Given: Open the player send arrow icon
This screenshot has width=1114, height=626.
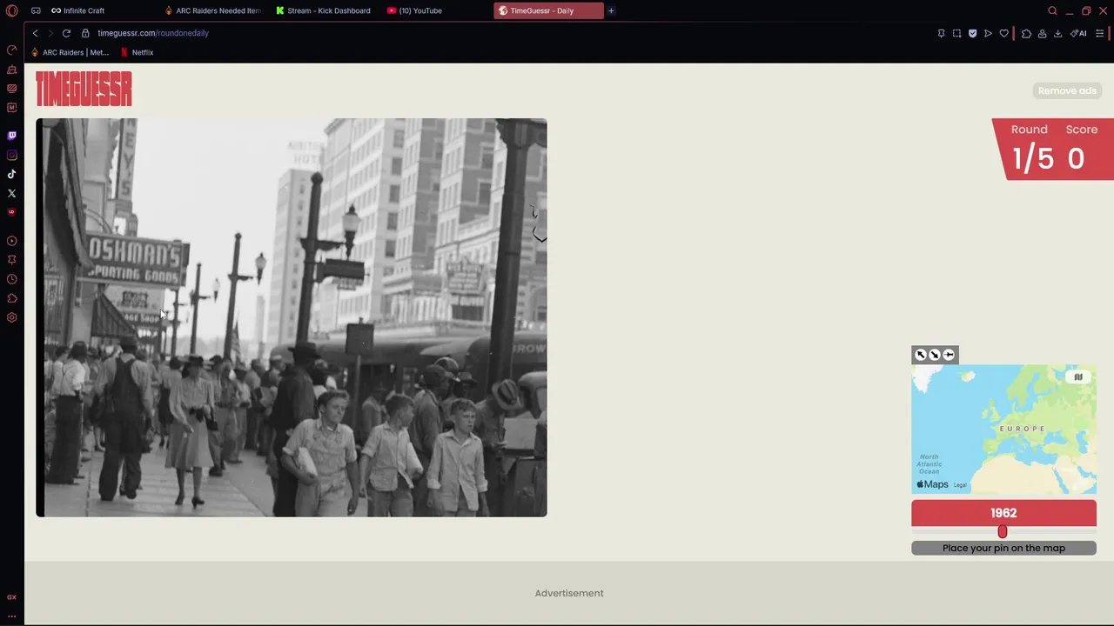Looking at the screenshot, I should [x=988, y=33].
